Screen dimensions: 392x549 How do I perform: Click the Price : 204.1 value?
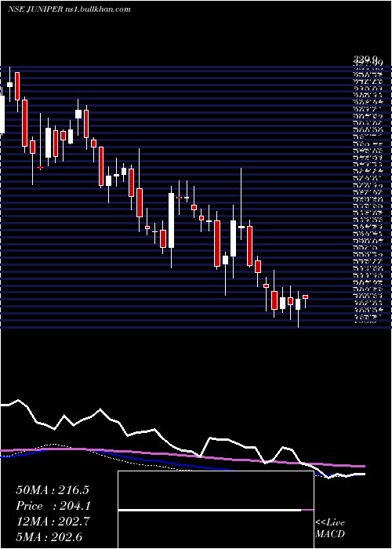click(53, 506)
